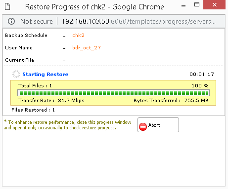Abort the restore operation
This screenshot has width=228, height=189.
158,125
